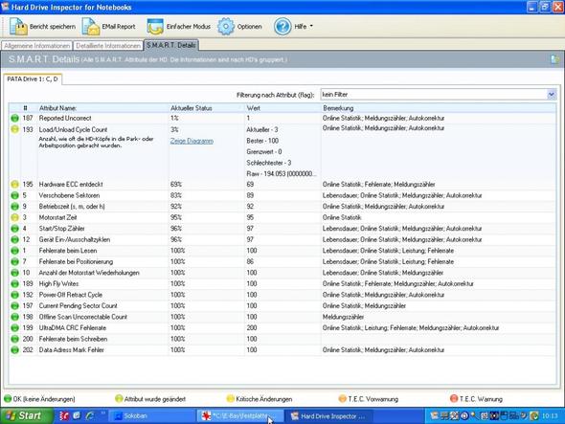Click the OK (keine Änderungen) legend icon
The height and width of the screenshot is (424, 565).
[x=8, y=399]
